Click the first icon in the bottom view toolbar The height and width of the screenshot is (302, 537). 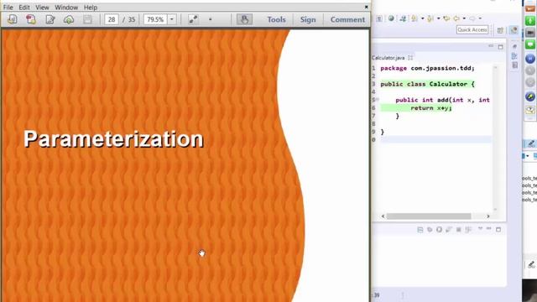pos(420,229)
